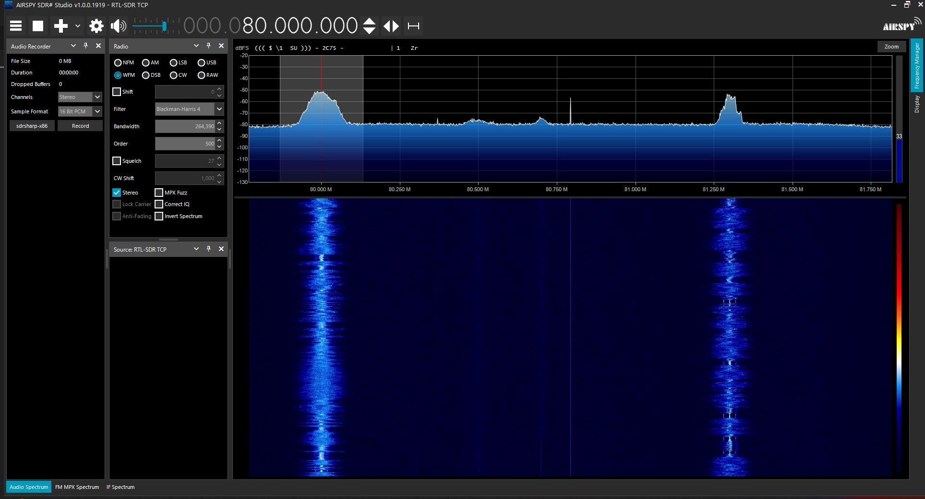The width and height of the screenshot is (925, 499).
Task: Open the Sample Format 16 Bit PCM dropdown
Action: [x=80, y=111]
